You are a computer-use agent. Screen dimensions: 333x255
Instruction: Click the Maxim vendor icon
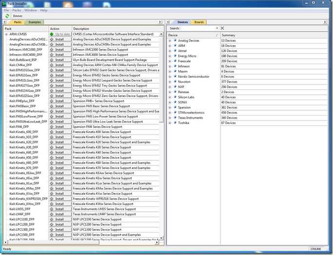click(x=175, y=71)
